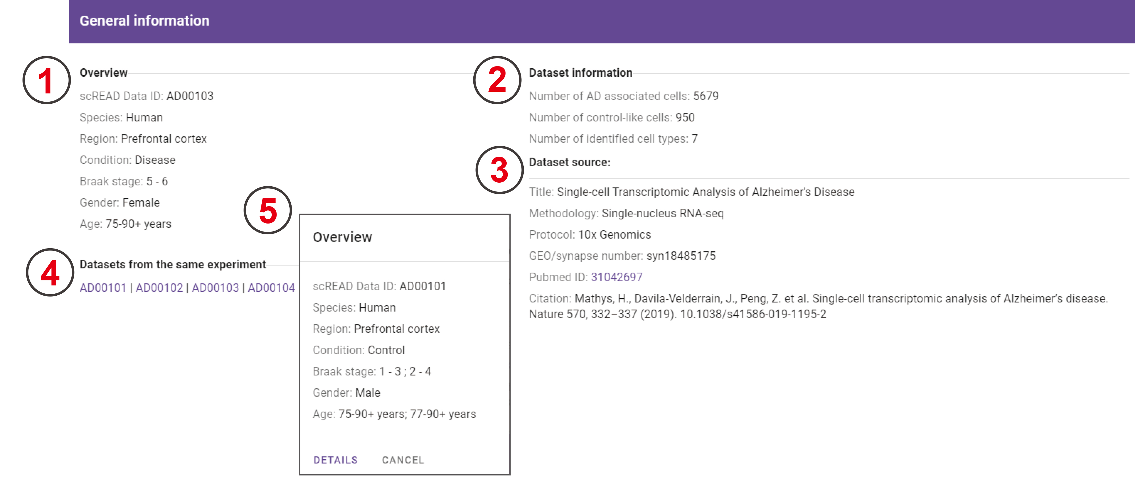Click the circled number 3 marker
Screen dimensions: 1135x482
(x=499, y=170)
